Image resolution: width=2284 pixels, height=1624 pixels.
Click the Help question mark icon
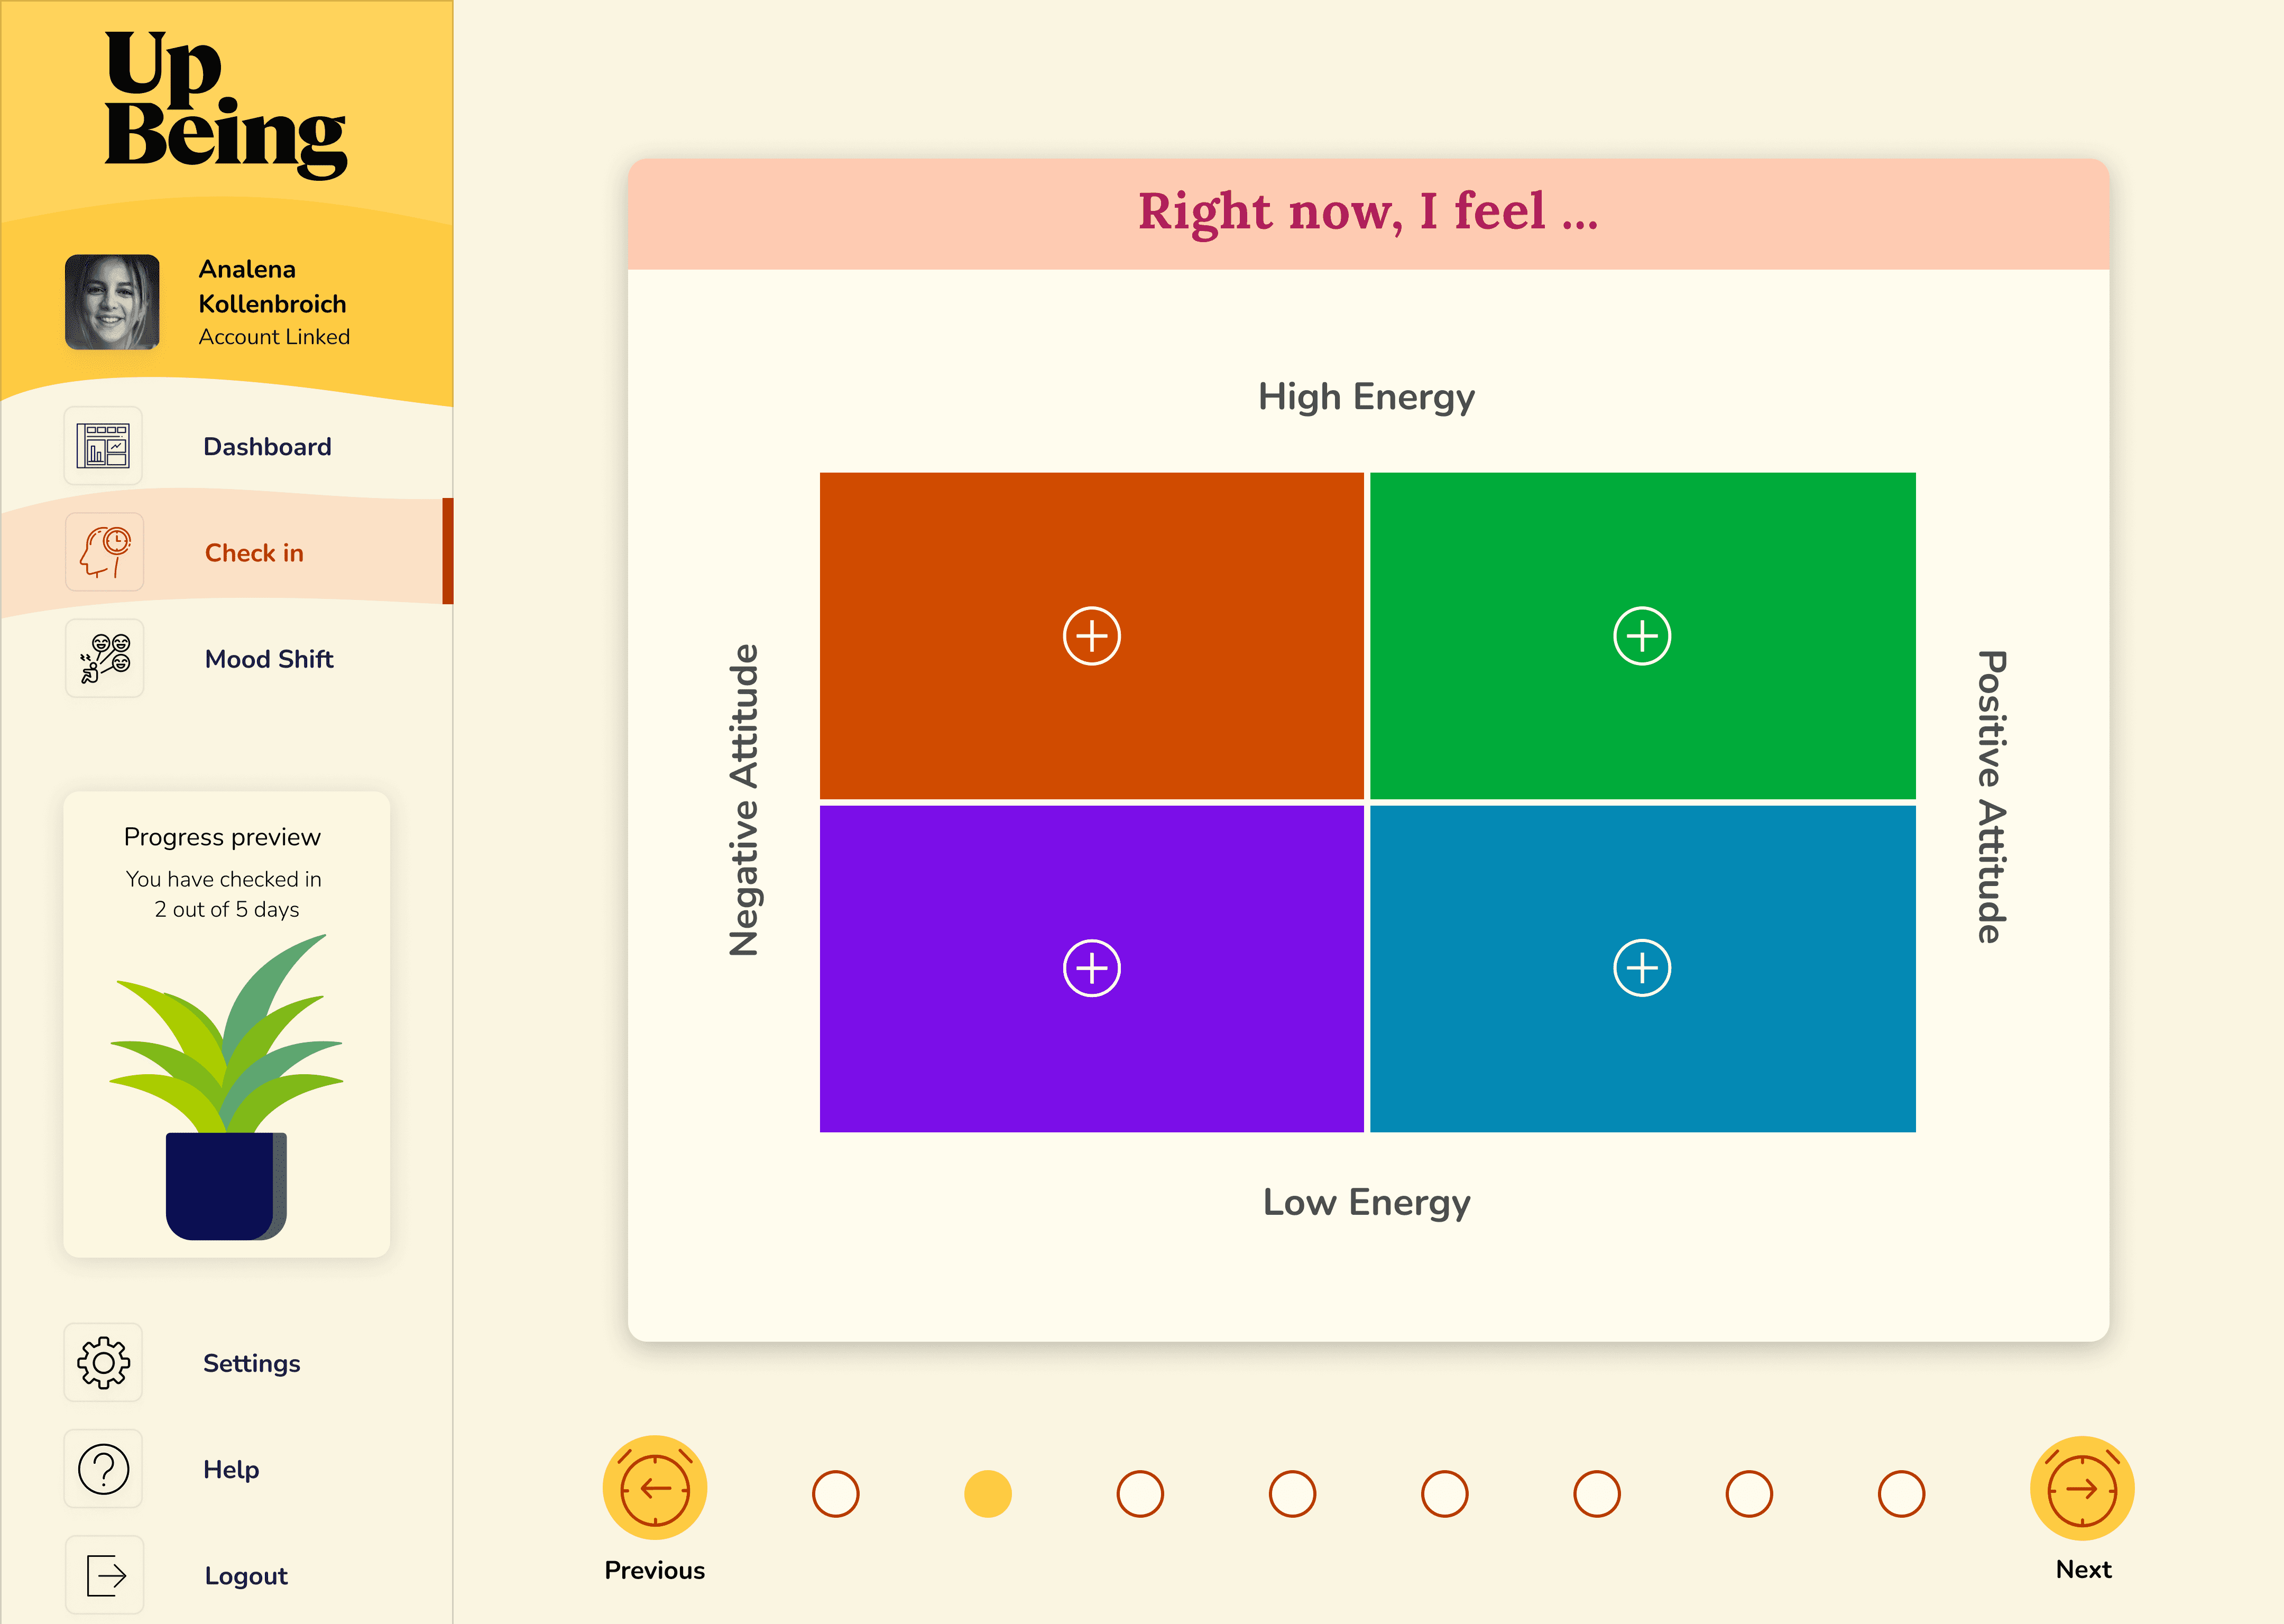pos(103,1468)
